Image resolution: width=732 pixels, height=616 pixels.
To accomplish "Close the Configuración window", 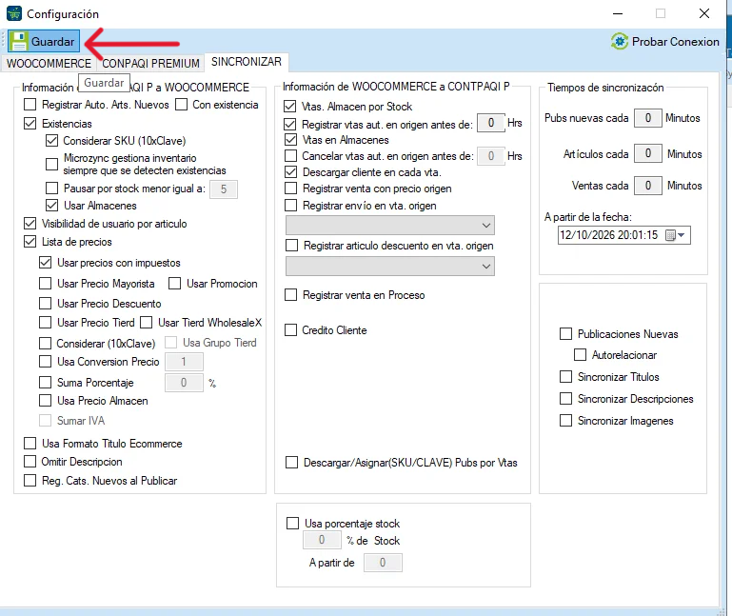I will click(x=704, y=13).
